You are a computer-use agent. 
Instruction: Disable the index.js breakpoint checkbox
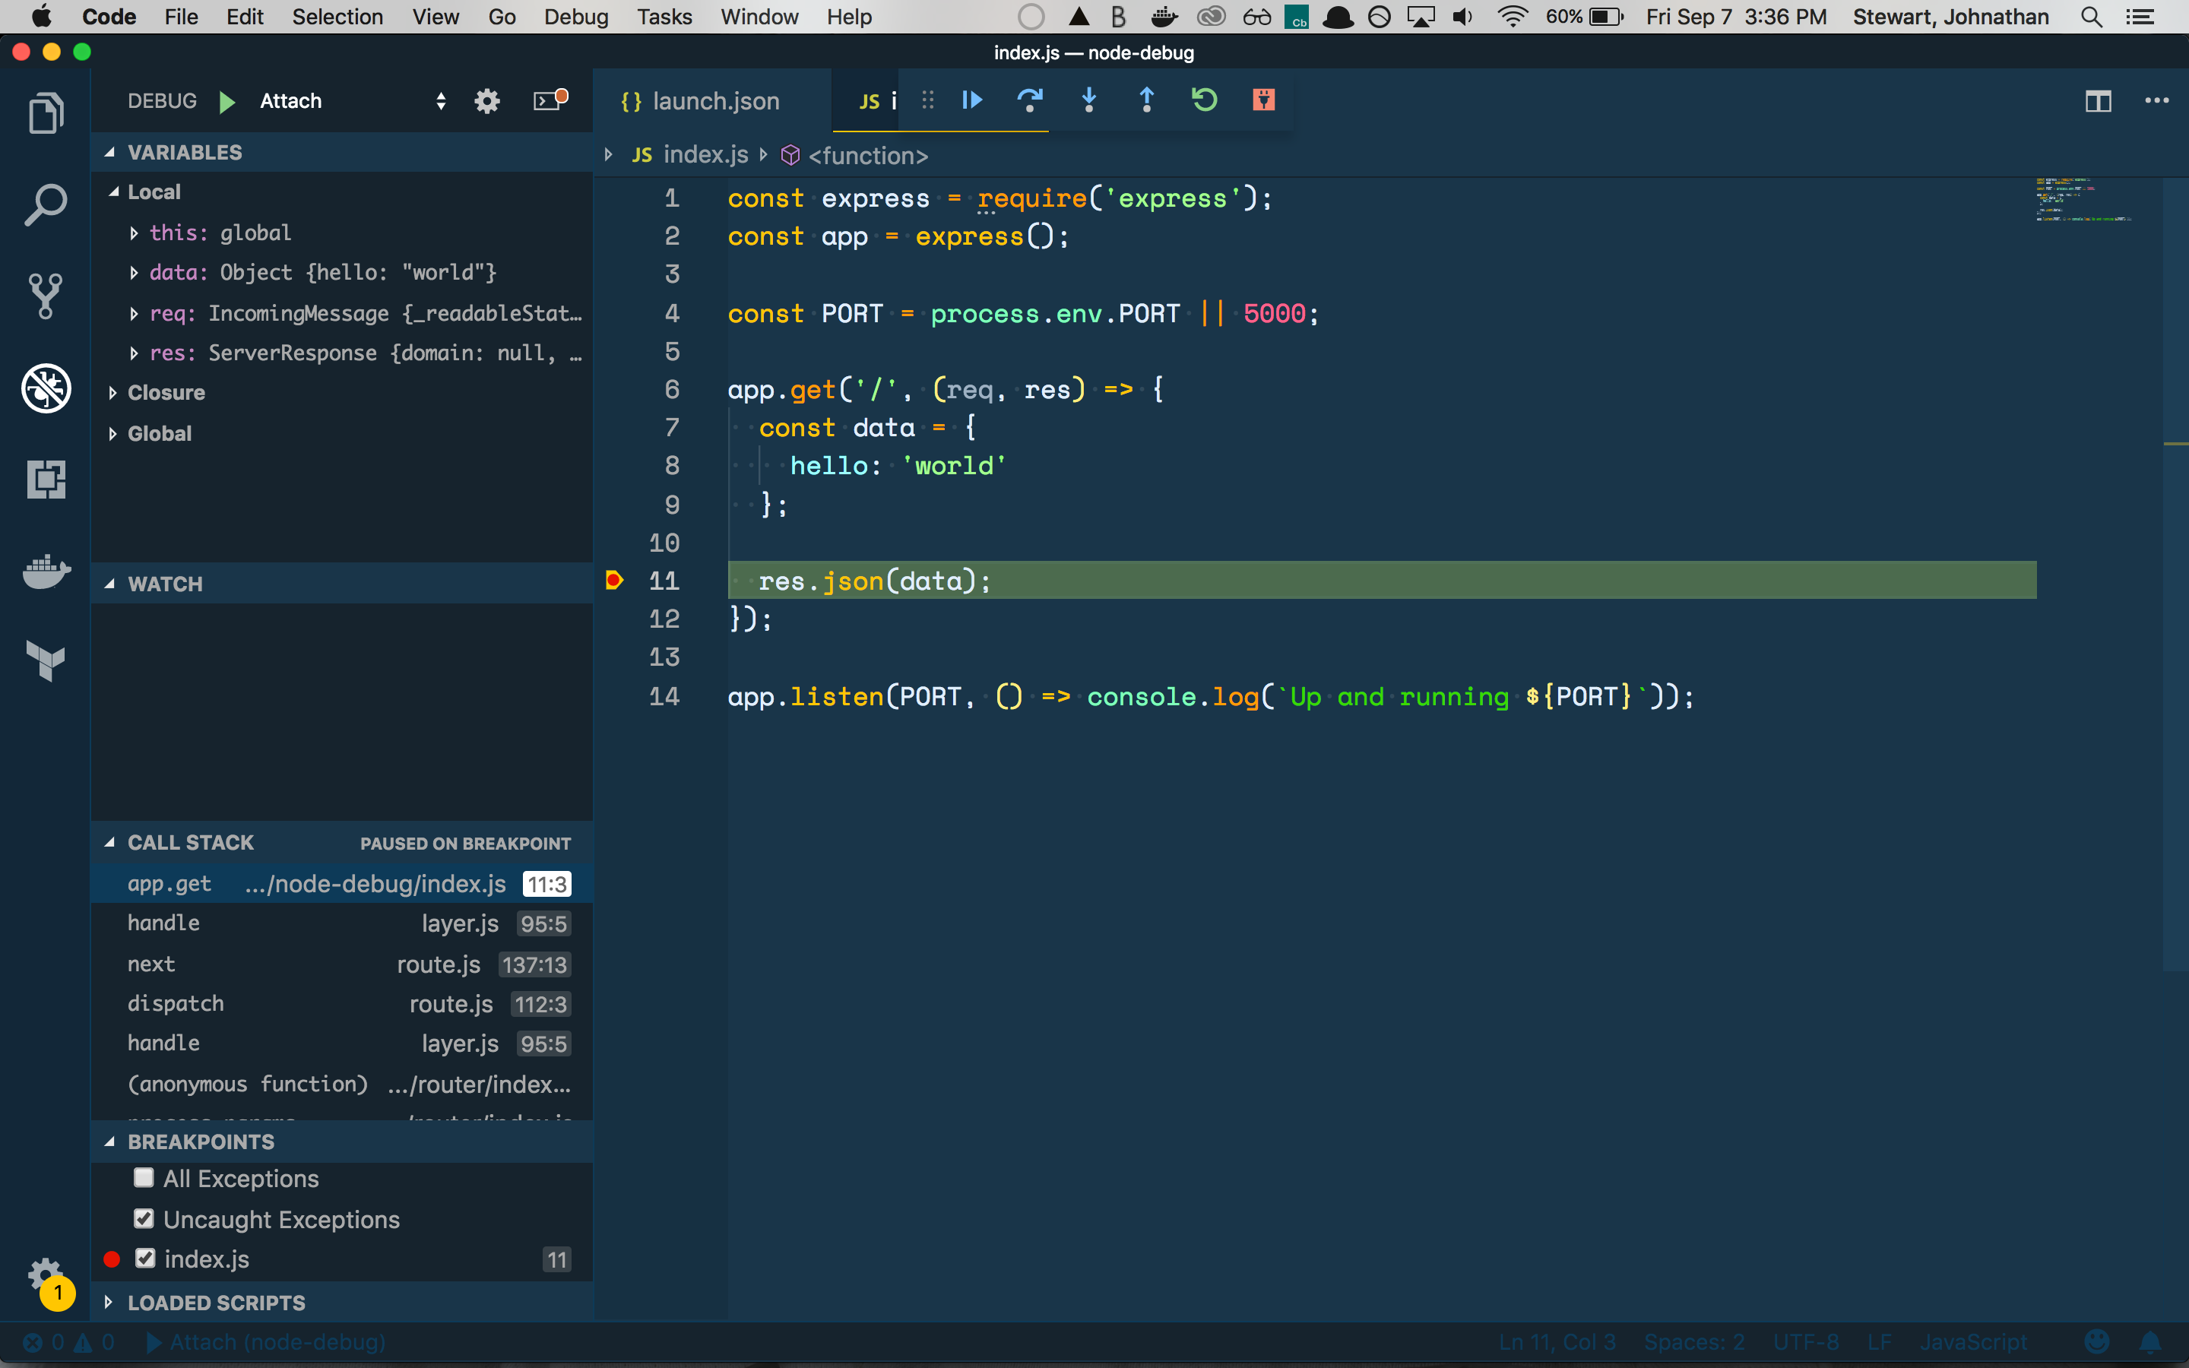click(x=144, y=1259)
